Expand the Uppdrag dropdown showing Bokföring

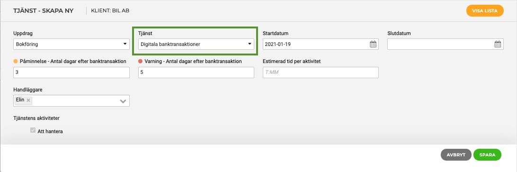71,44
